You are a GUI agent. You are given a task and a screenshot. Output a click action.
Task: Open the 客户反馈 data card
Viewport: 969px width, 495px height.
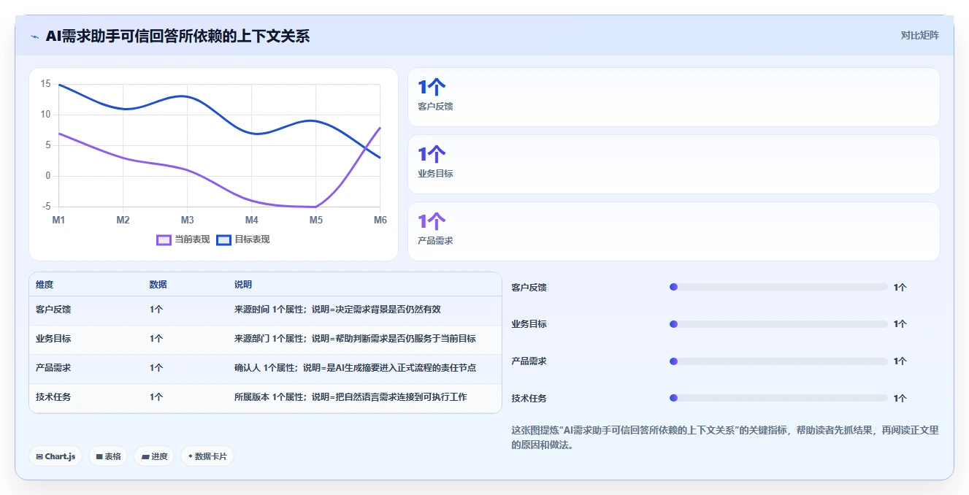(673, 97)
